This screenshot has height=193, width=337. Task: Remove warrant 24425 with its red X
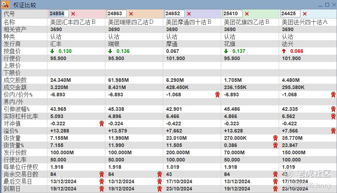tap(305, 14)
